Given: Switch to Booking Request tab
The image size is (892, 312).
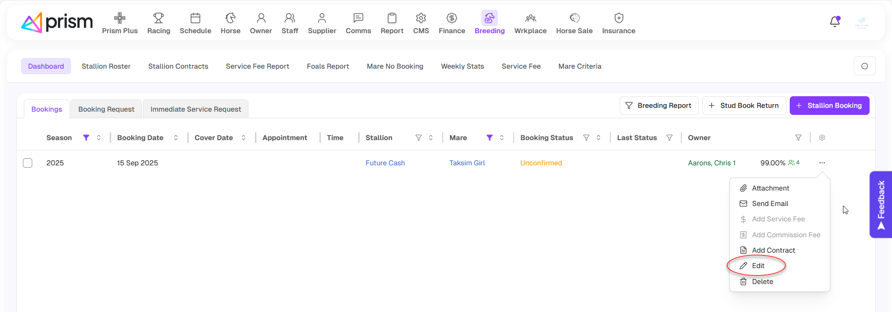Looking at the screenshot, I should coord(106,109).
